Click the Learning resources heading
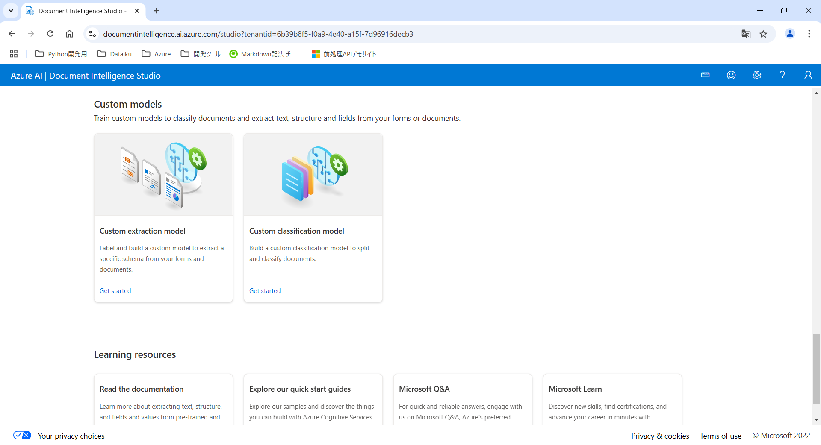 point(135,354)
